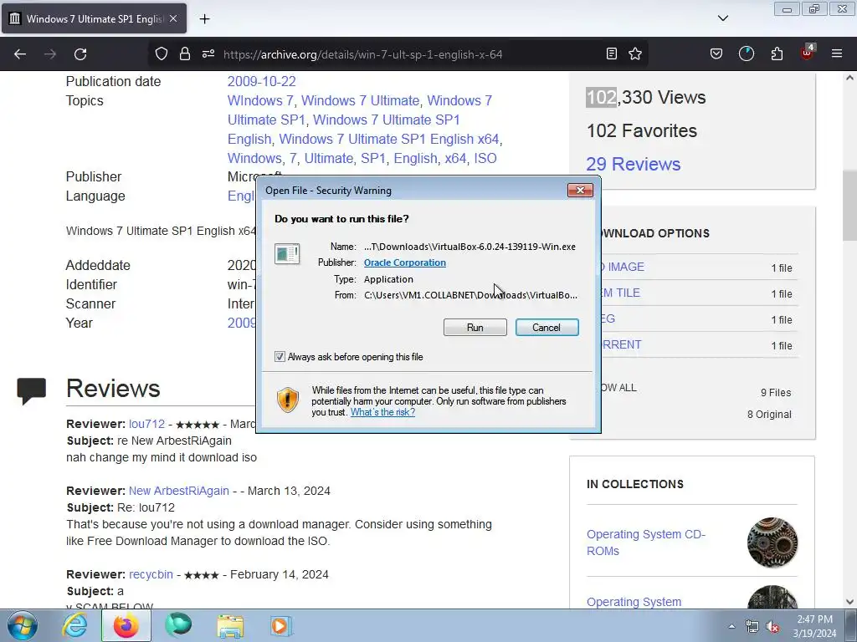The width and height of the screenshot is (857, 642).
Task: Click the site padlock icon
Action: [x=185, y=54]
